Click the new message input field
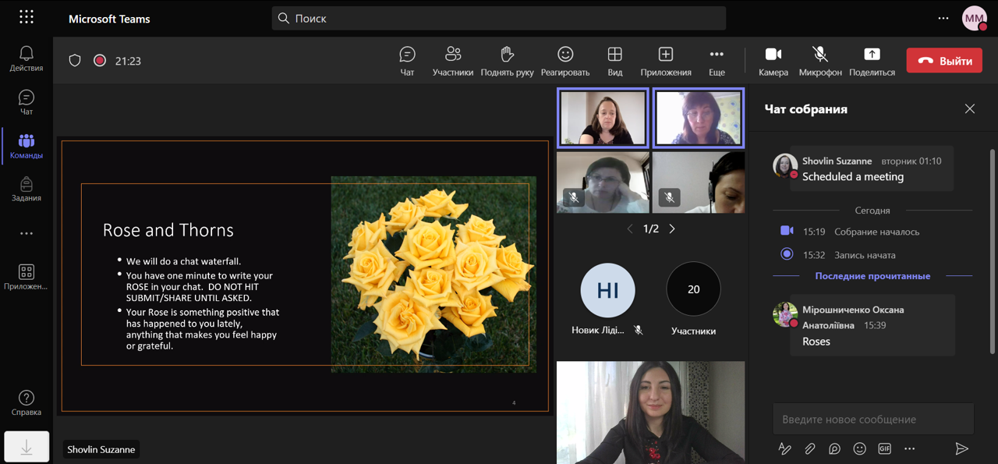Image resolution: width=998 pixels, height=464 pixels. pyautogui.click(x=873, y=420)
